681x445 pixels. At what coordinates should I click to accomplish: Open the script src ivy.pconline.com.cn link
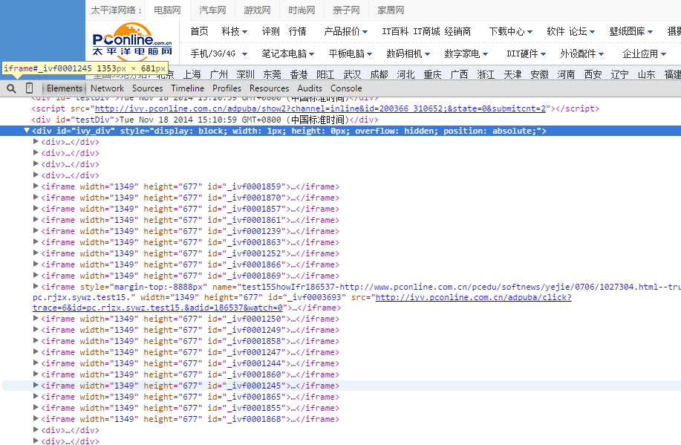click(x=320, y=108)
